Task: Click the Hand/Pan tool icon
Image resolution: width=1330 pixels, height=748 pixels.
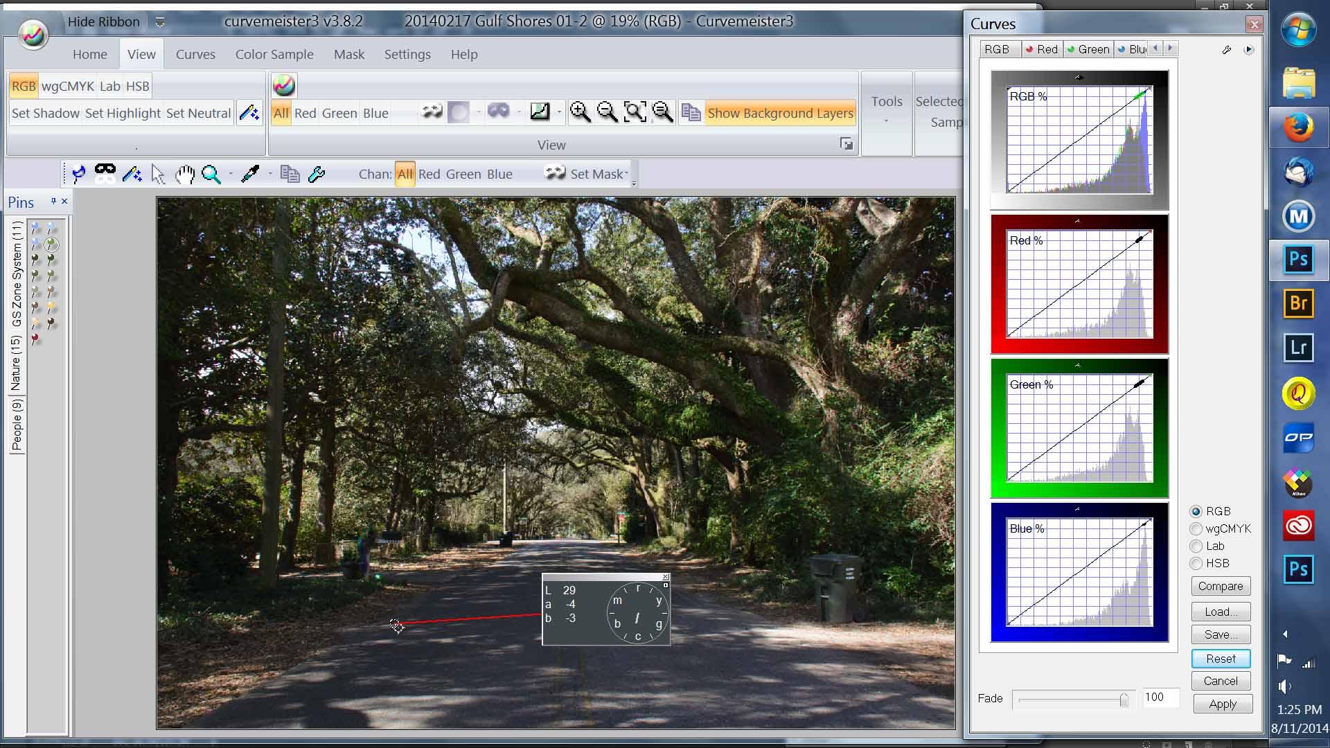Action: pyautogui.click(x=184, y=174)
